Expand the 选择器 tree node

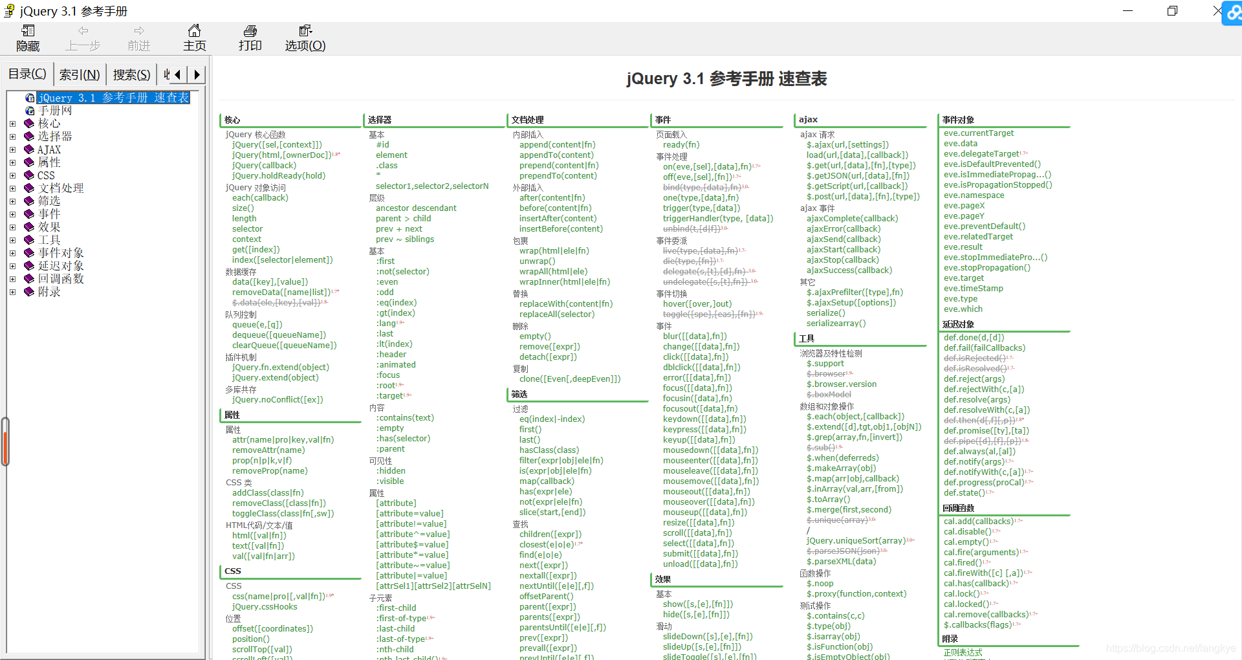pyautogui.click(x=12, y=137)
